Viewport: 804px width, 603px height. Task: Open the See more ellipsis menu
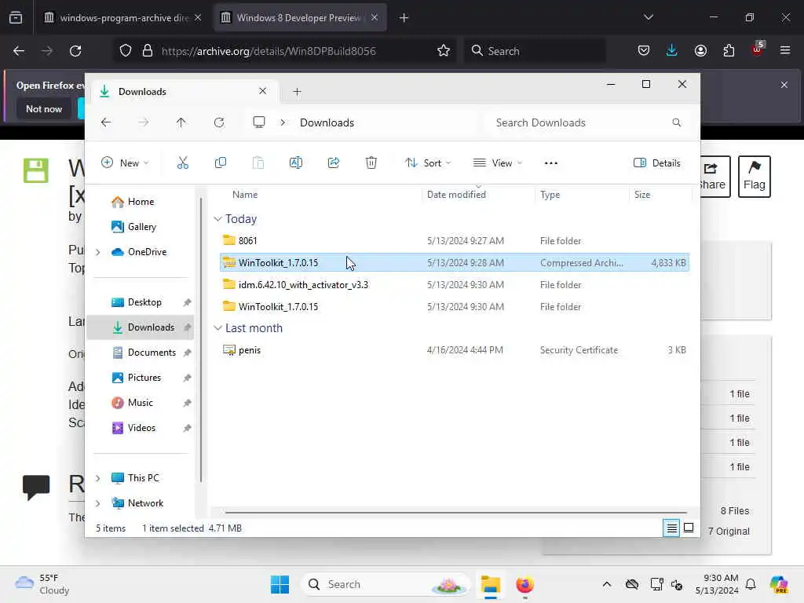pyautogui.click(x=550, y=163)
